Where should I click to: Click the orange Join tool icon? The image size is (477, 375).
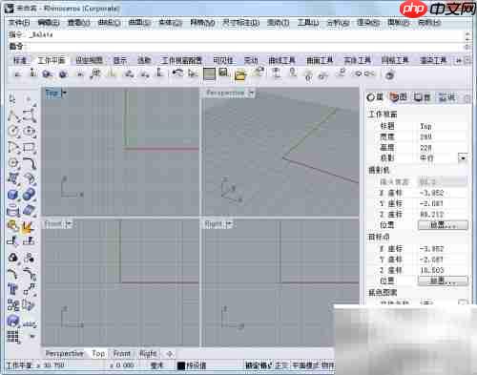(13, 225)
